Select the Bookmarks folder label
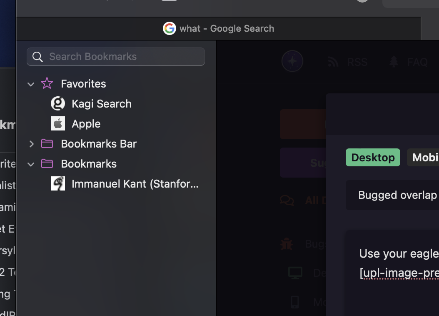 tap(89, 164)
